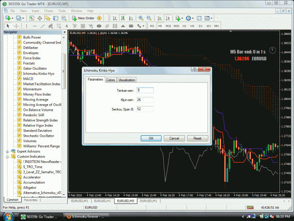Click the Expert Advisors diamond icon
Viewport: 294px width, 221px height.
(99, 18)
